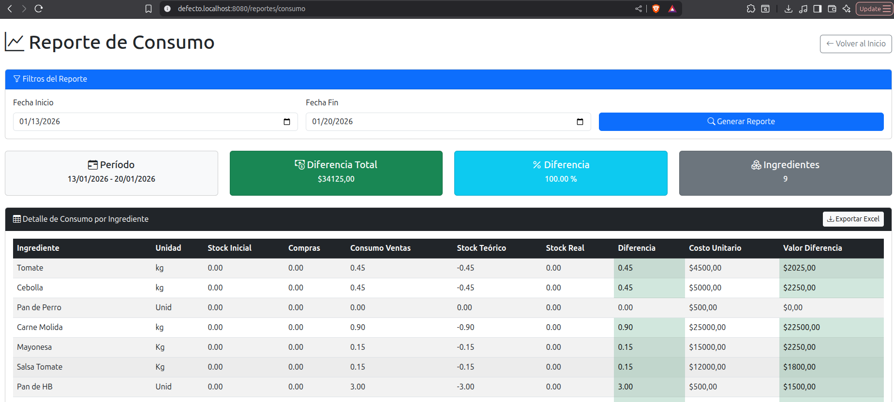Image resolution: width=894 pixels, height=402 pixels.
Task: Export the table with Exportar Excel
Action: coord(853,219)
